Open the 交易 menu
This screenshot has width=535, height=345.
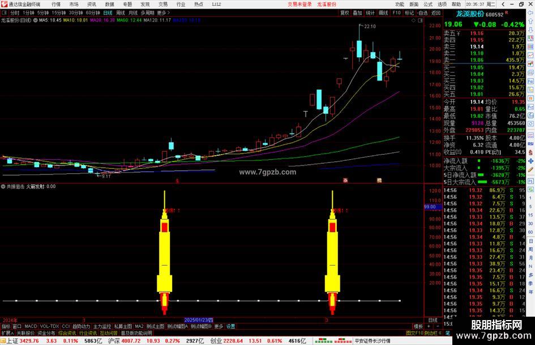[162, 4]
